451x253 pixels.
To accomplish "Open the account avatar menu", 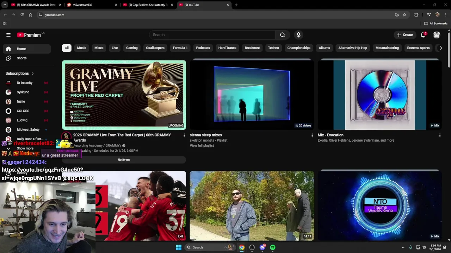I will click(437, 35).
